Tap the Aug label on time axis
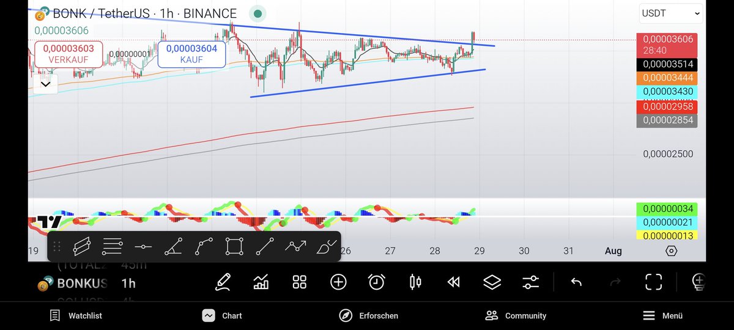The height and width of the screenshot is (330, 734). coord(613,251)
